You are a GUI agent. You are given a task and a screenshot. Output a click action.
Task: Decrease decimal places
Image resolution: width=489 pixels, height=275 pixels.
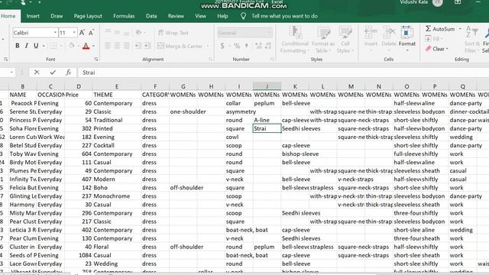pyautogui.click(x=268, y=46)
